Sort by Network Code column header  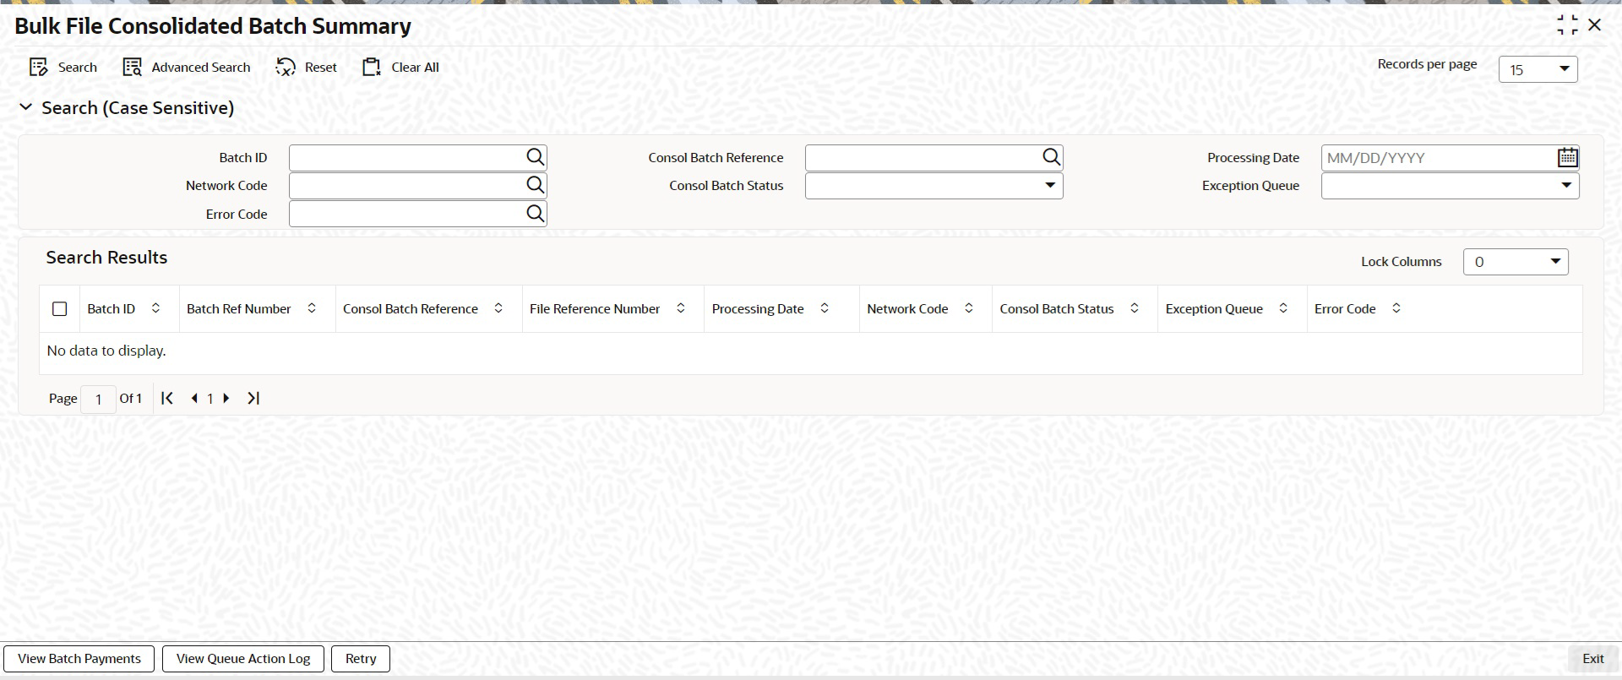[969, 308]
